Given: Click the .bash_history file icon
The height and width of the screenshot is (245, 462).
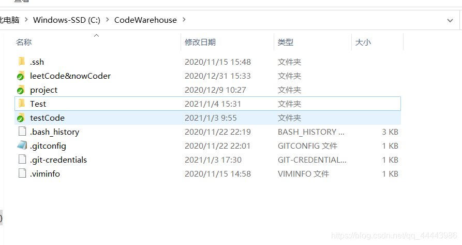Looking at the screenshot, I should coord(22,131).
